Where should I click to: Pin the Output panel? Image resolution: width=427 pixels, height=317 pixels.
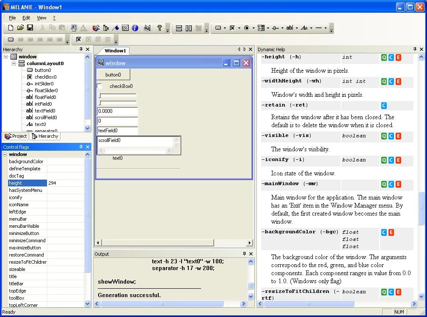coord(244,254)
